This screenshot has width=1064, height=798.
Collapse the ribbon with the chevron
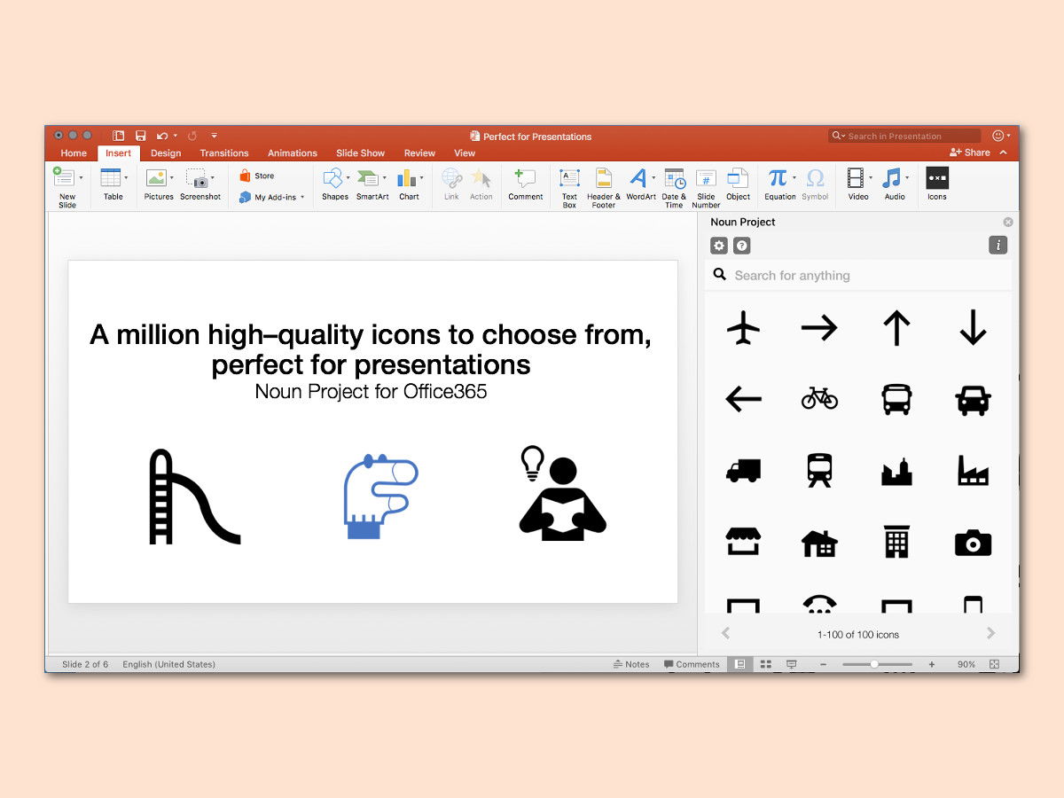(x=1003, y=153)
